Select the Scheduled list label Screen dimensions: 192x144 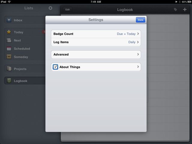pyautogui.click(x=22, y=49)
